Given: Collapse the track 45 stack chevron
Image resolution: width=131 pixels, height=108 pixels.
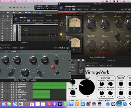Looking at the screenshot, I should click(x=5, y=91).
